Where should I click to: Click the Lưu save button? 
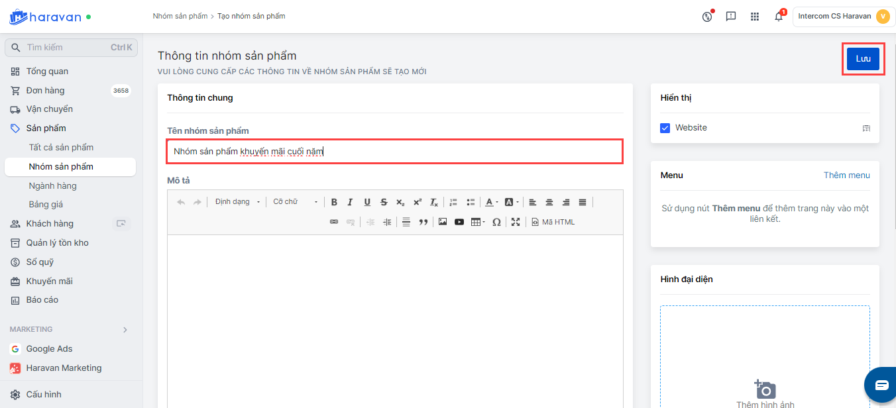863,59
